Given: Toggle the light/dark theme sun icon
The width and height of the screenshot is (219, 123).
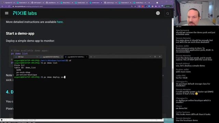Looking at the screenshot, I should (158, 13).
